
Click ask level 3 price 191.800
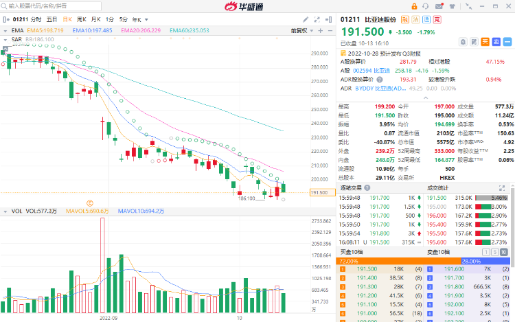[455, 287]
